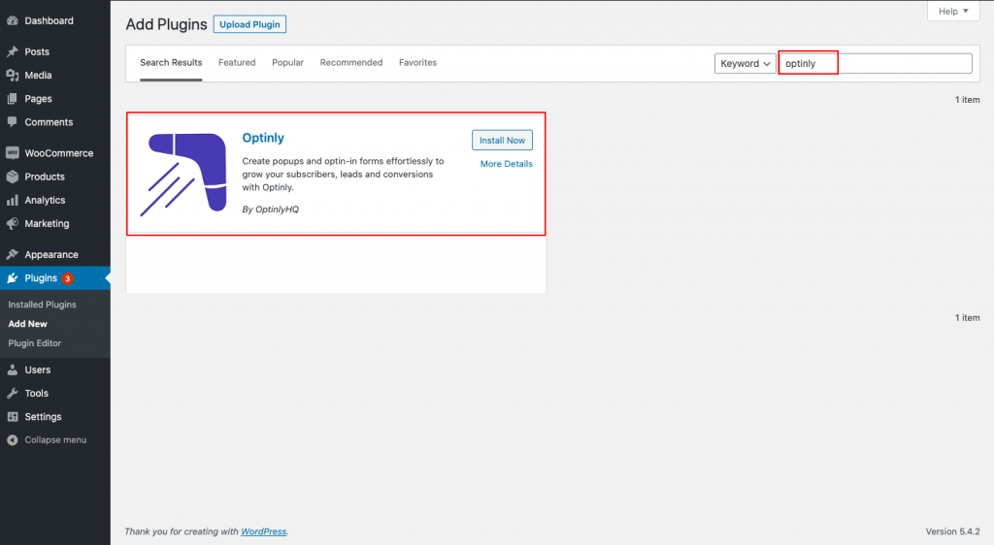Open the Dashboard menu label
Screen dimensions: 994x545
coord(49,21)
